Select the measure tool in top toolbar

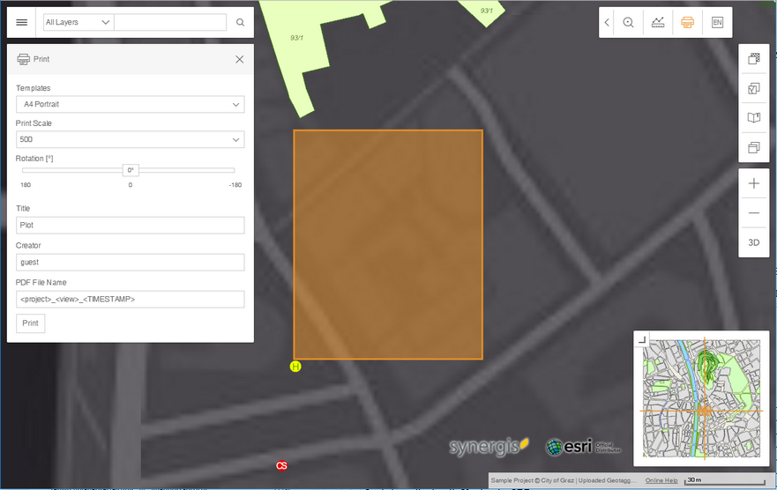pyautogui.click(x=658, y=22)
